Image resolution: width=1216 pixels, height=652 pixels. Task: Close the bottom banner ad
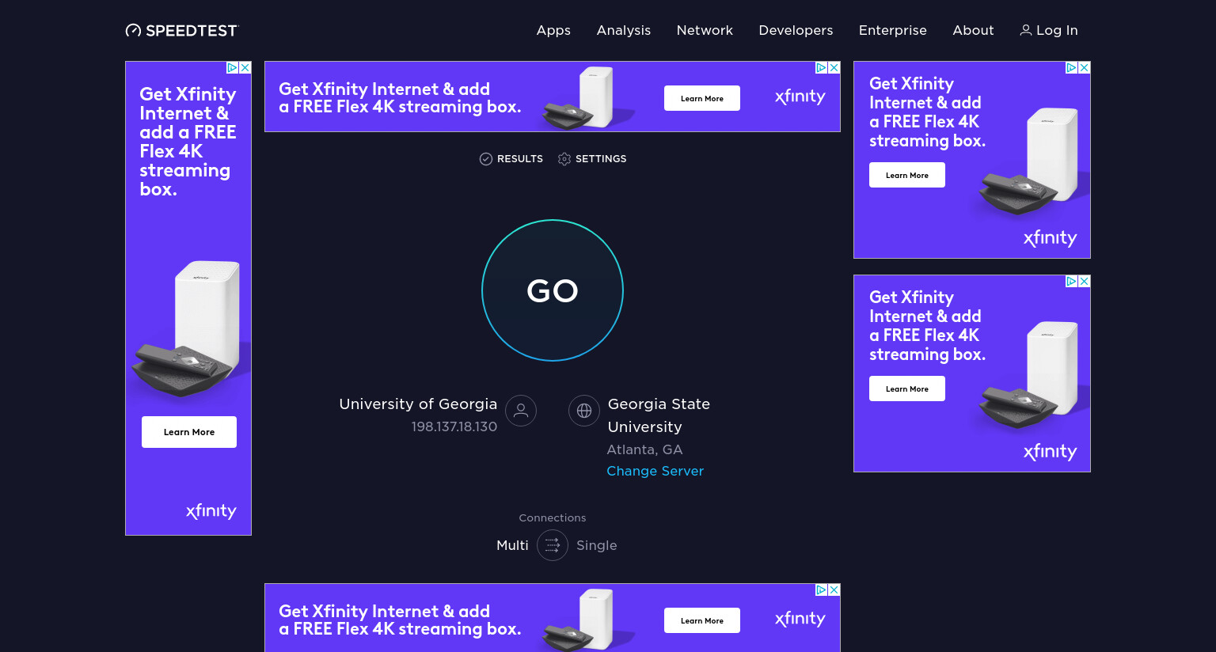click(834, 590)
